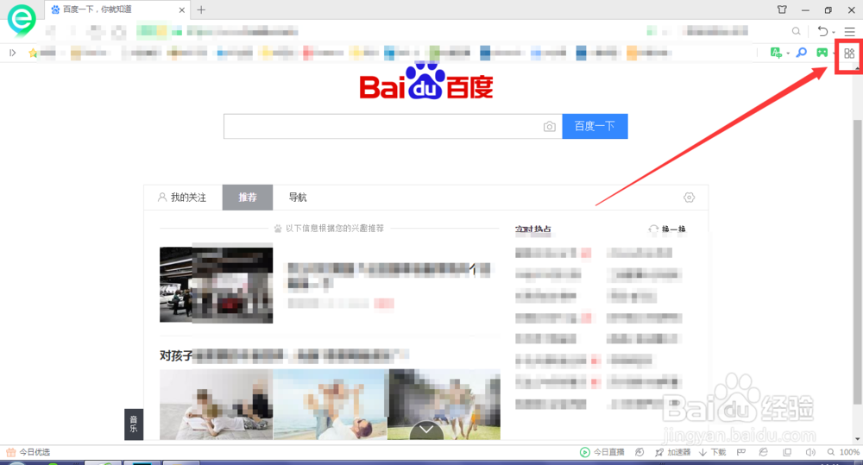Open the 音乐 side tab
863x465 pixels.
coord(134,424)
